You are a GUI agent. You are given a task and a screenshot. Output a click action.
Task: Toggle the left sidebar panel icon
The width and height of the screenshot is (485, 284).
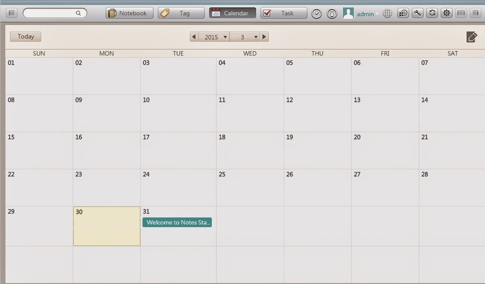tap(11, 13)
